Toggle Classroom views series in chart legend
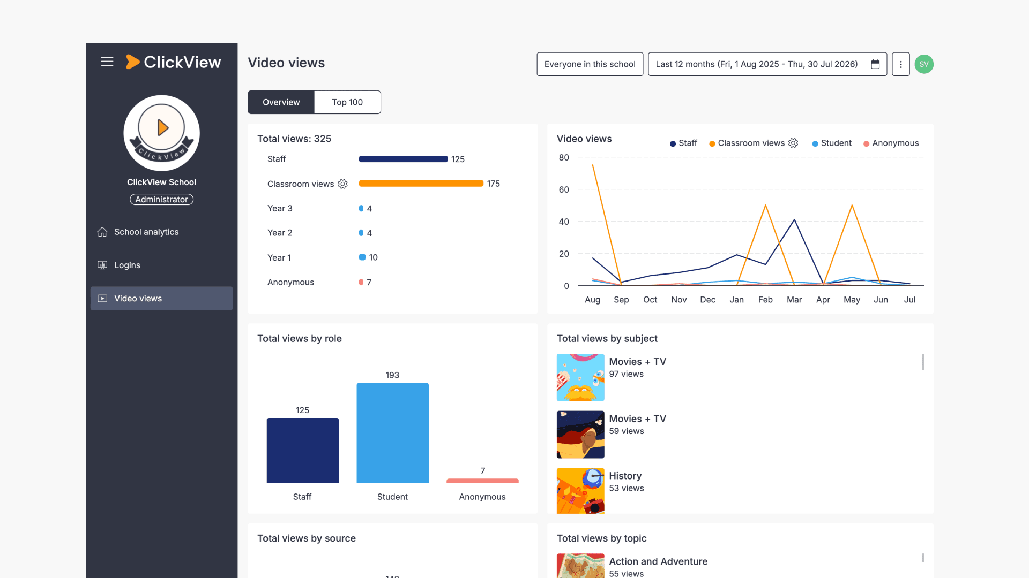The height and width of the screenshot is (578, 1029). tap(747, 143)
